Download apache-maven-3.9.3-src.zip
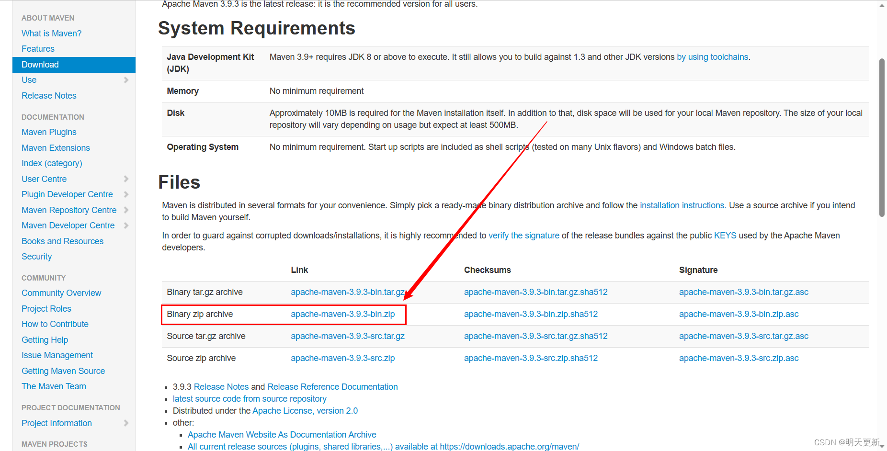This screenshot has width=887, height=451. pyautogui.click(x=343, y=358)
